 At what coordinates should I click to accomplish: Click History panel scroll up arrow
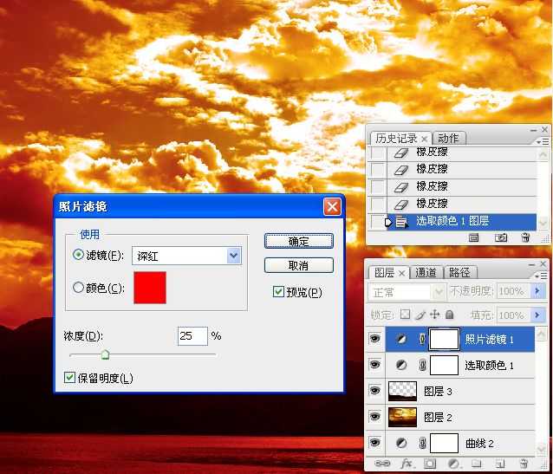(x=543, y=155)
